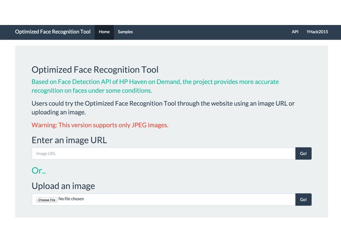This screenshot has width=341, height=242.
Task: Submit uploaded image with Go! button
Action: (303, 199)
